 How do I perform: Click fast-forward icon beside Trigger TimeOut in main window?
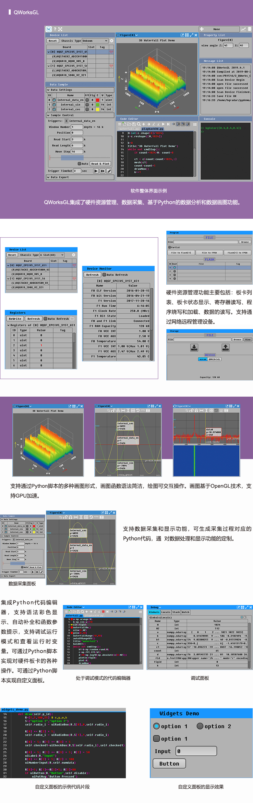102,171
